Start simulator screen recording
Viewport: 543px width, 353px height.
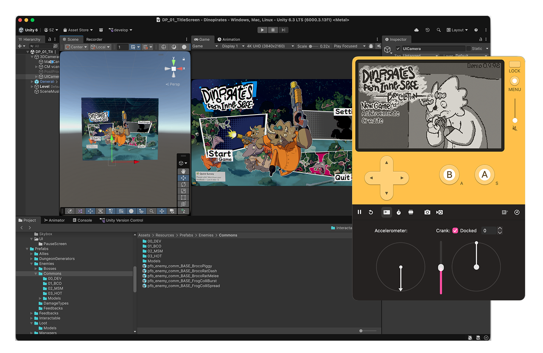tap(439, 212)
